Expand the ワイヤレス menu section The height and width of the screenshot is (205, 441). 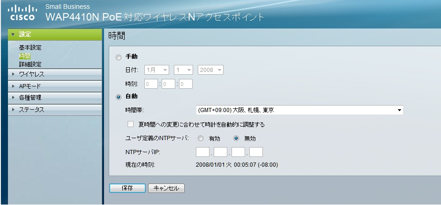(55, 75)
